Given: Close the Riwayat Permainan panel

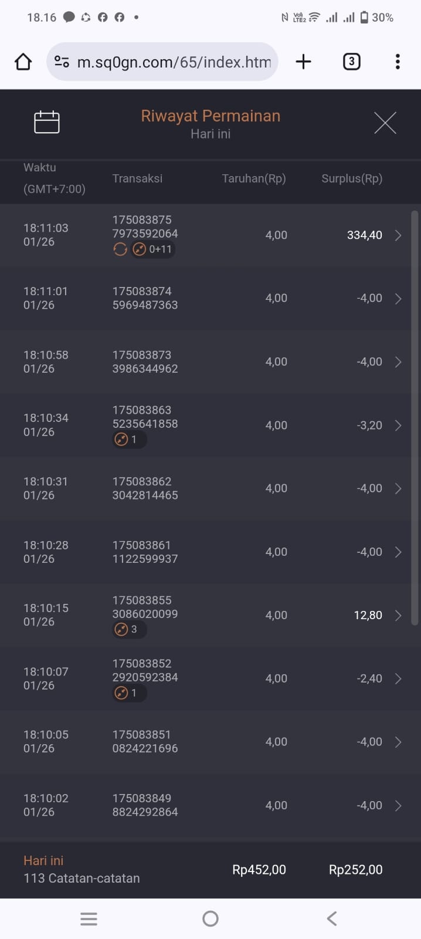Looking at the screenshot, I should (x=385, y=123).
